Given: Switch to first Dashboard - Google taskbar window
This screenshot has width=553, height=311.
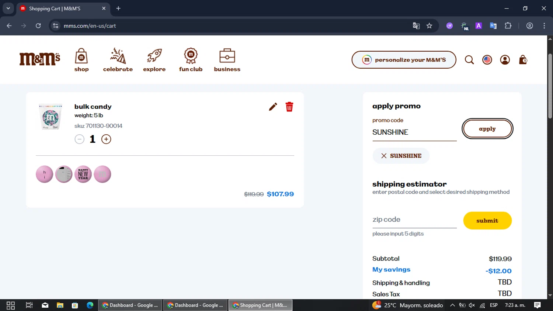Looking at the screenshot, I should pos(130,305).
